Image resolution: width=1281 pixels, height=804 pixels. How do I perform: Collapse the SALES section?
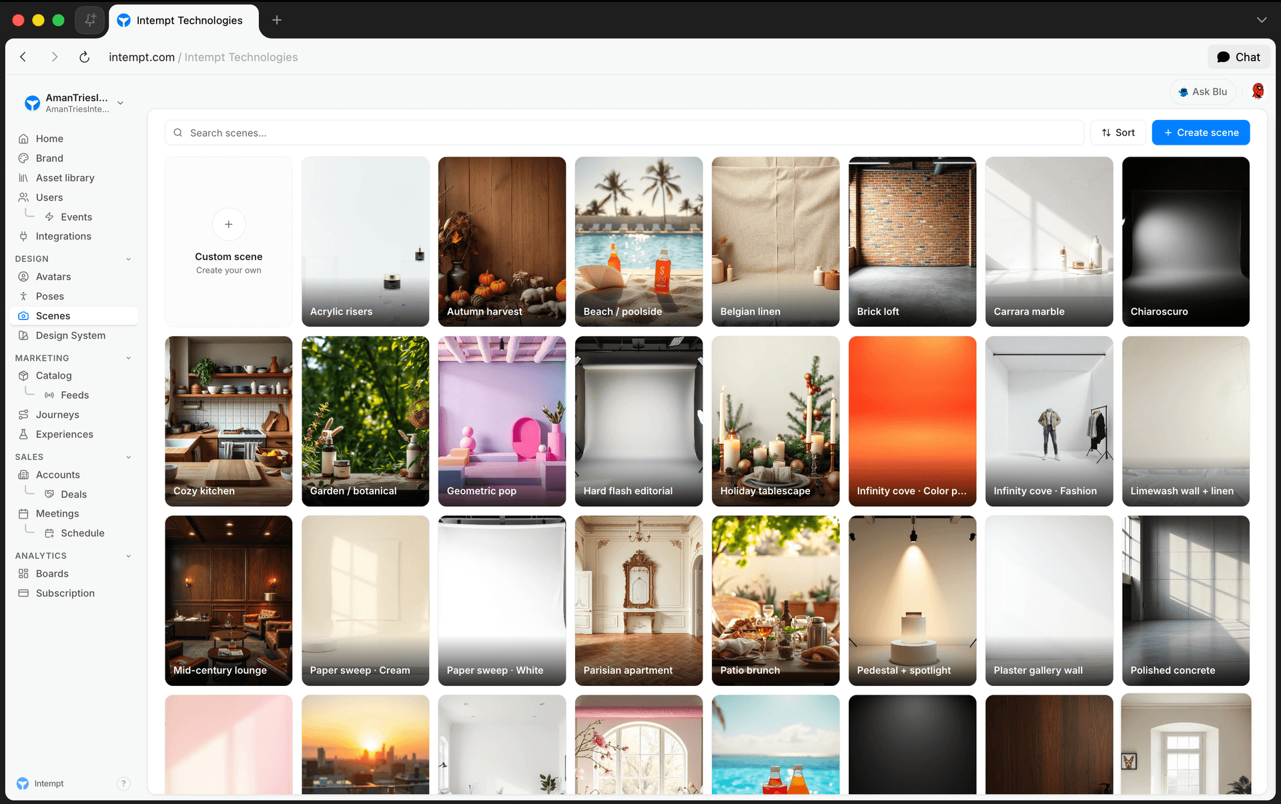pos(129,457)
